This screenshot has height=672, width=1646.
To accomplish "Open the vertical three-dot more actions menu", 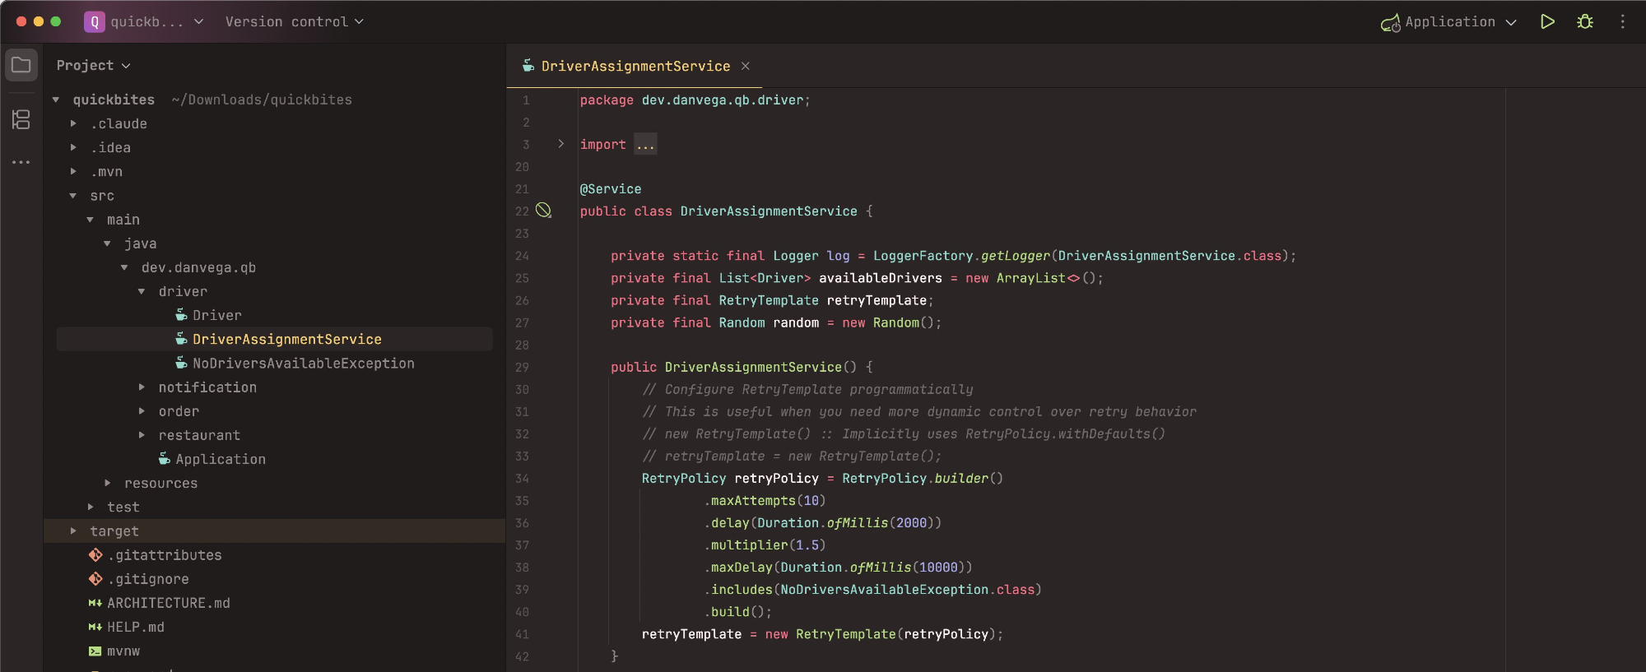I will click(x=1622, y=22).
